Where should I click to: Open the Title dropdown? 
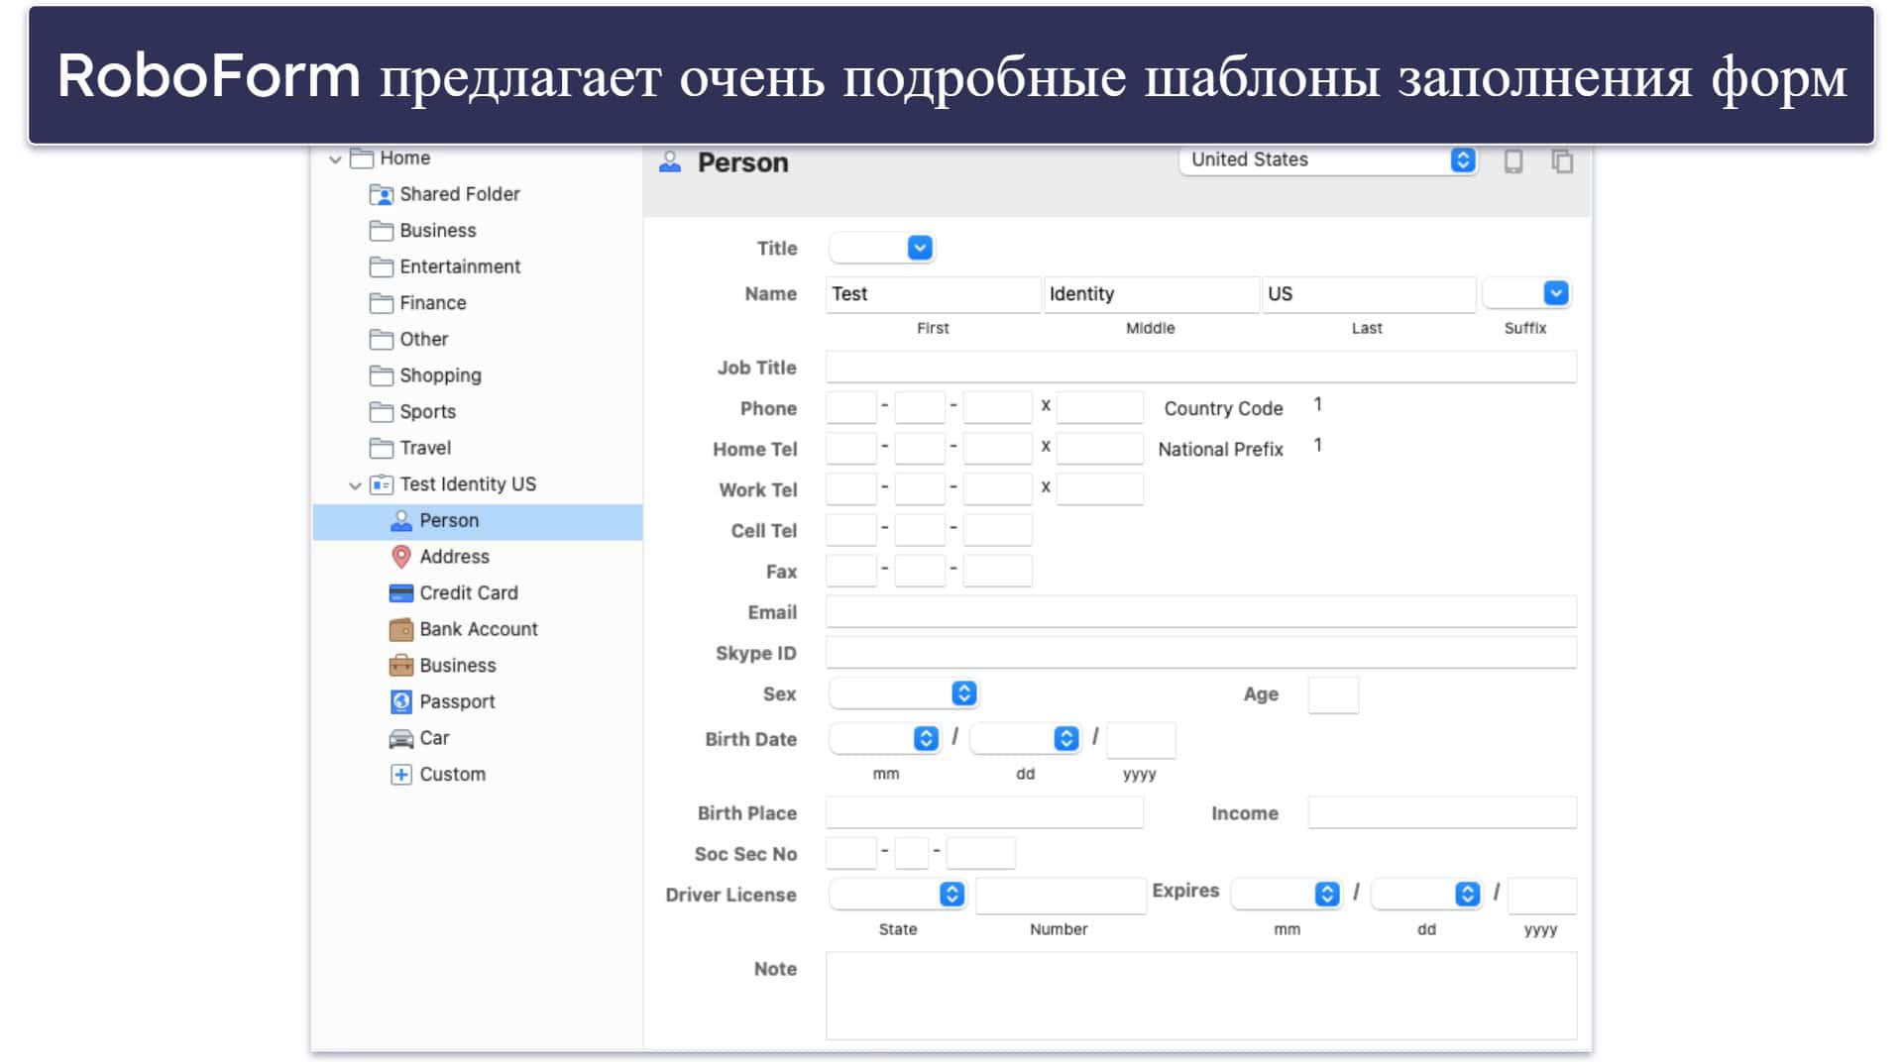[882, 248]
